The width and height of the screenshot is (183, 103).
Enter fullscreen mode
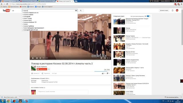coord(108,58)
